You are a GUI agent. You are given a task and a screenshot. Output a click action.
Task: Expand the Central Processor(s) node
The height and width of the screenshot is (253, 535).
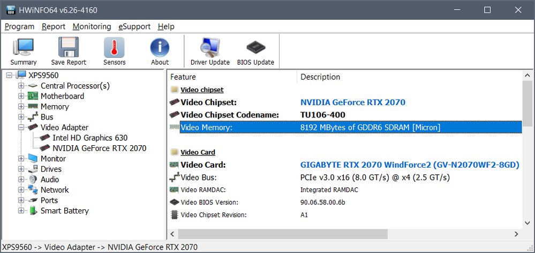(x=21, y=86)
